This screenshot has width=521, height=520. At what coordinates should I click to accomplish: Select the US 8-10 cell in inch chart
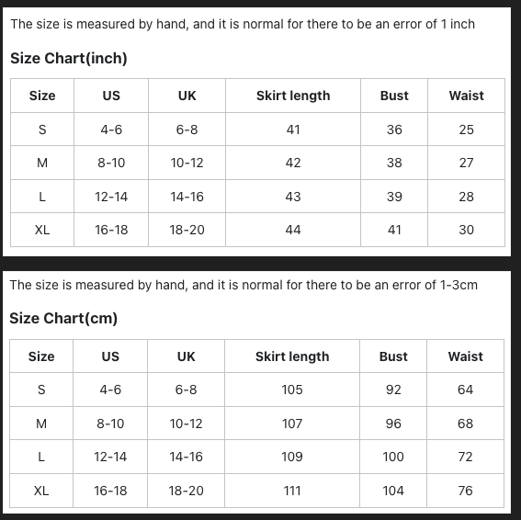click(111, 163)
